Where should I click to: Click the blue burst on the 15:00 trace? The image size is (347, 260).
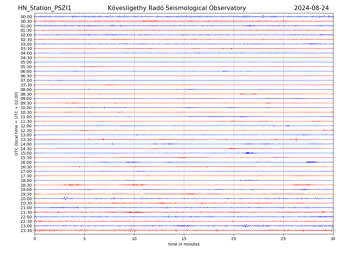tap(248, 153)
